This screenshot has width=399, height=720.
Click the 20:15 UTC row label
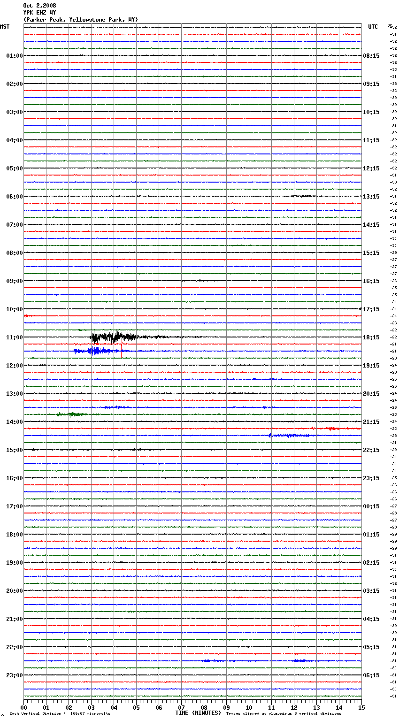(x=371, y=394)
